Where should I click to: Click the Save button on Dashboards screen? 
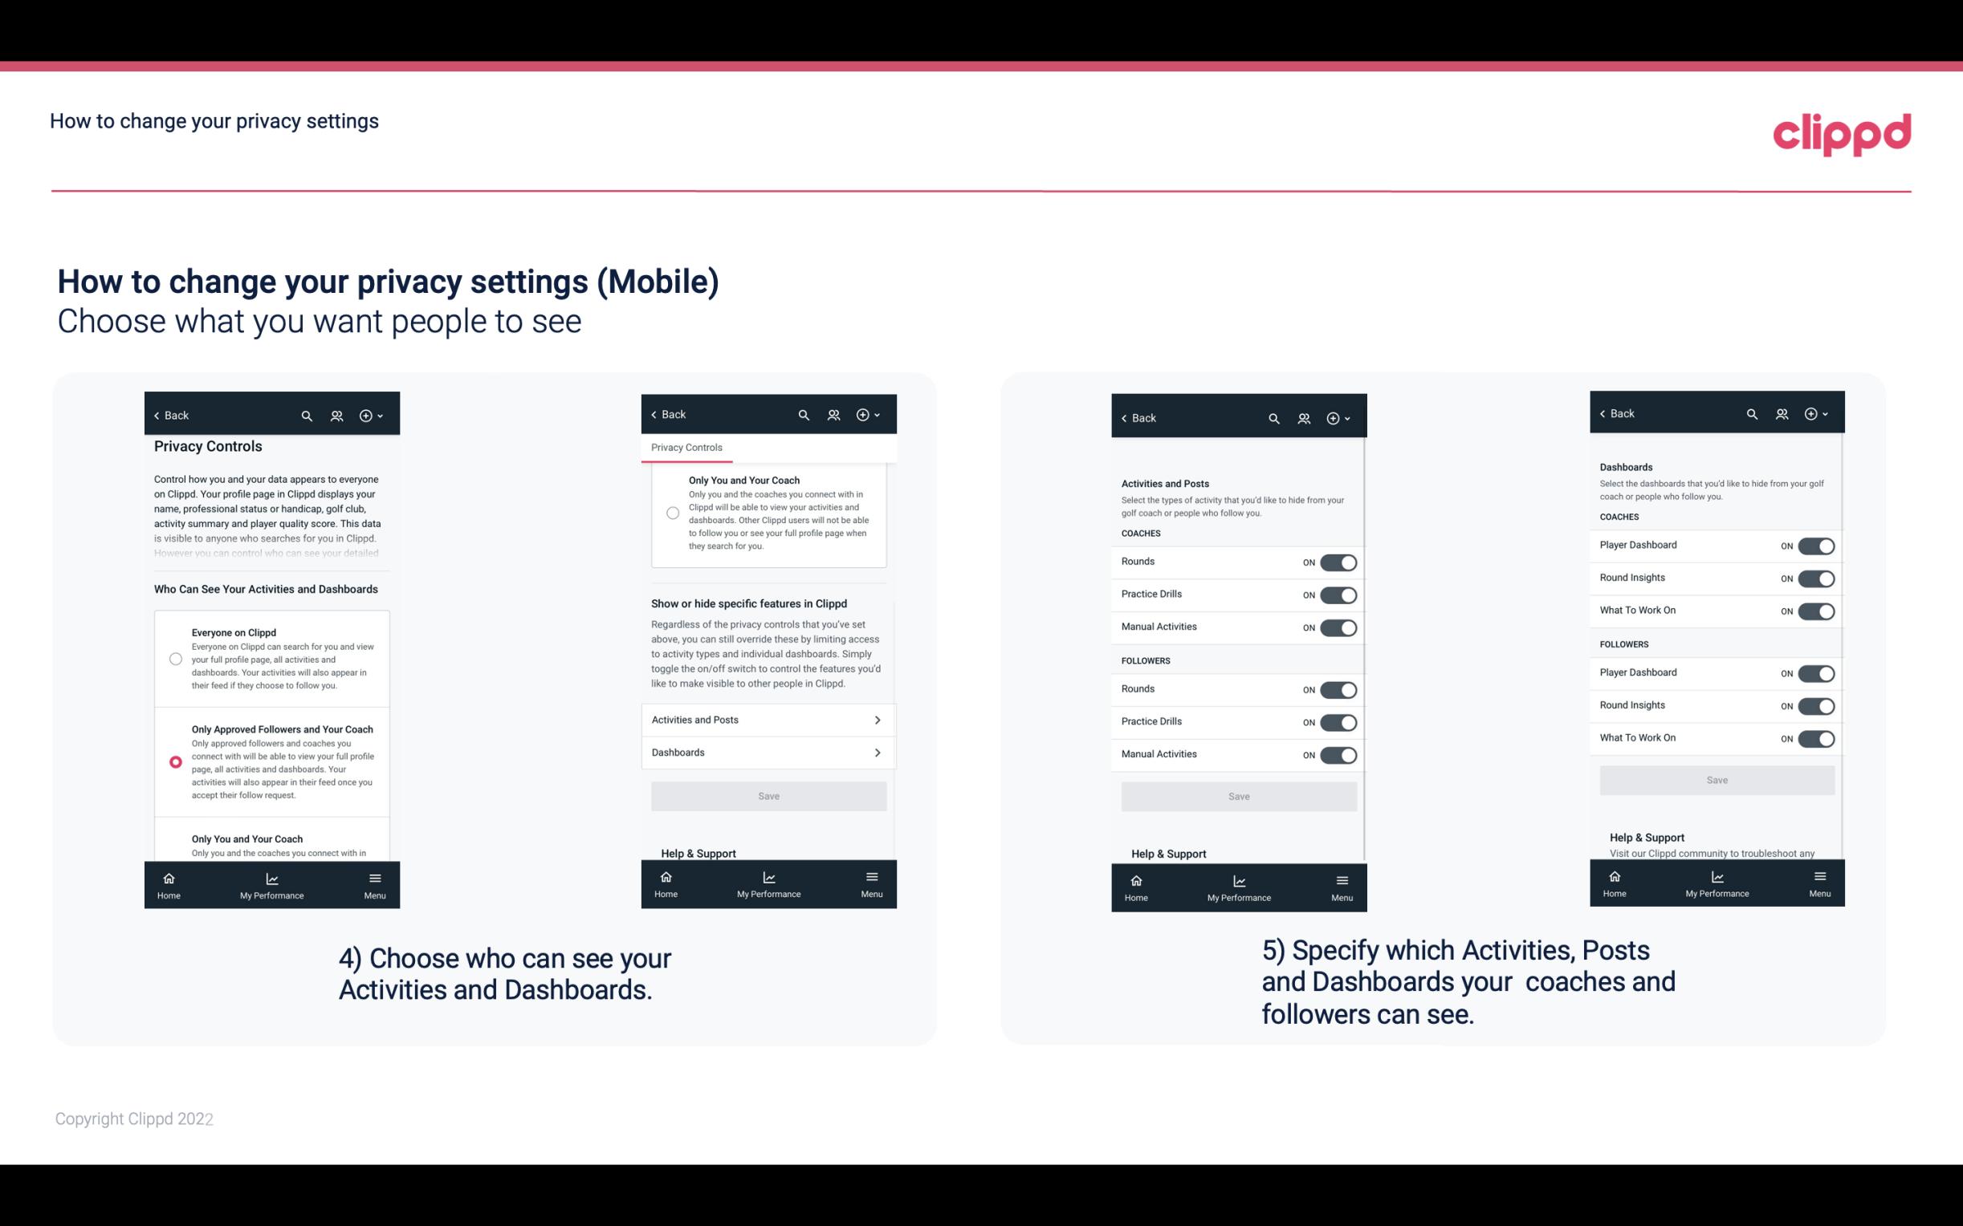pyautogui.click(x=1716, y=780)
